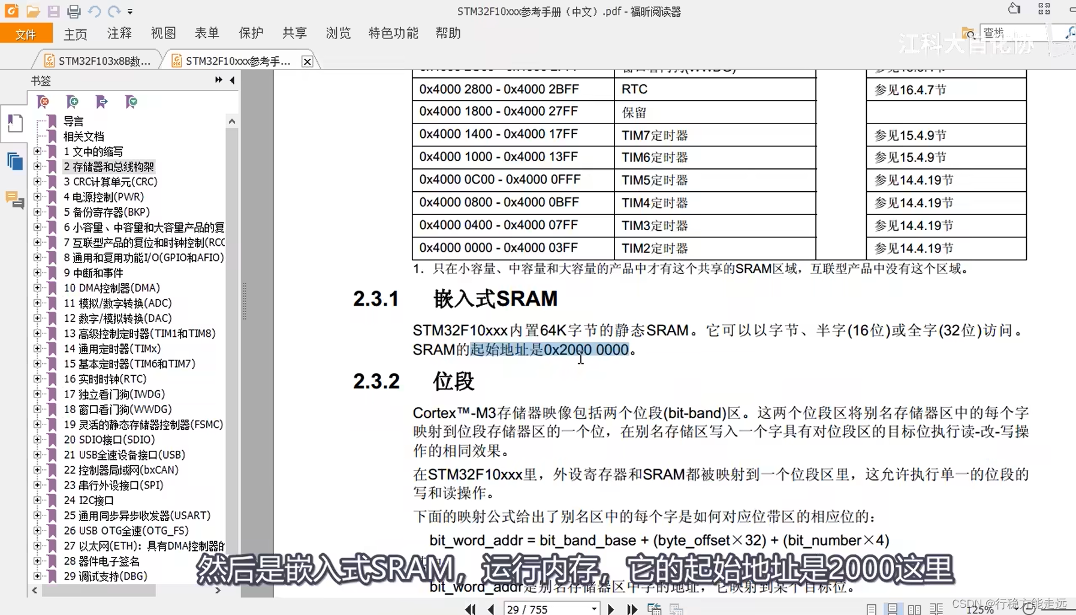Go to first page button

click(x=470, y=609)
